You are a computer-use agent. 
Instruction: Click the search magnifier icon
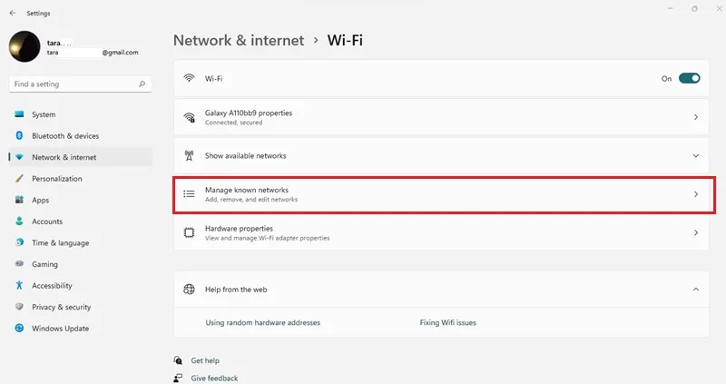142,84
